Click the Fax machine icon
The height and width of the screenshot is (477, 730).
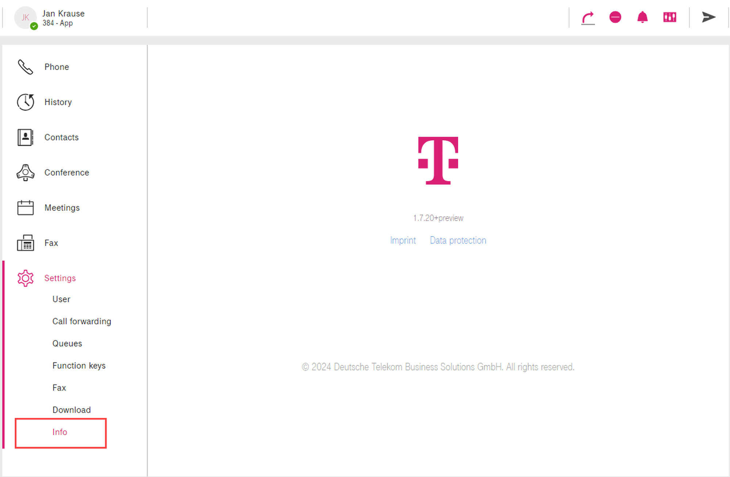(x=26, y=243)
